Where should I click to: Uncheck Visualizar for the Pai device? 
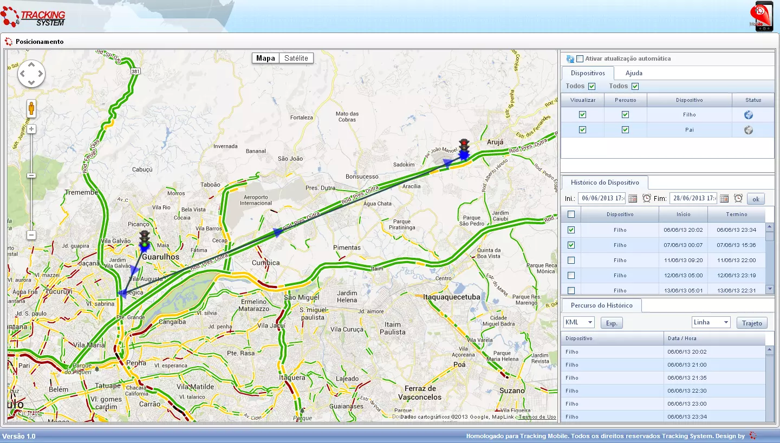pos(582,130)
